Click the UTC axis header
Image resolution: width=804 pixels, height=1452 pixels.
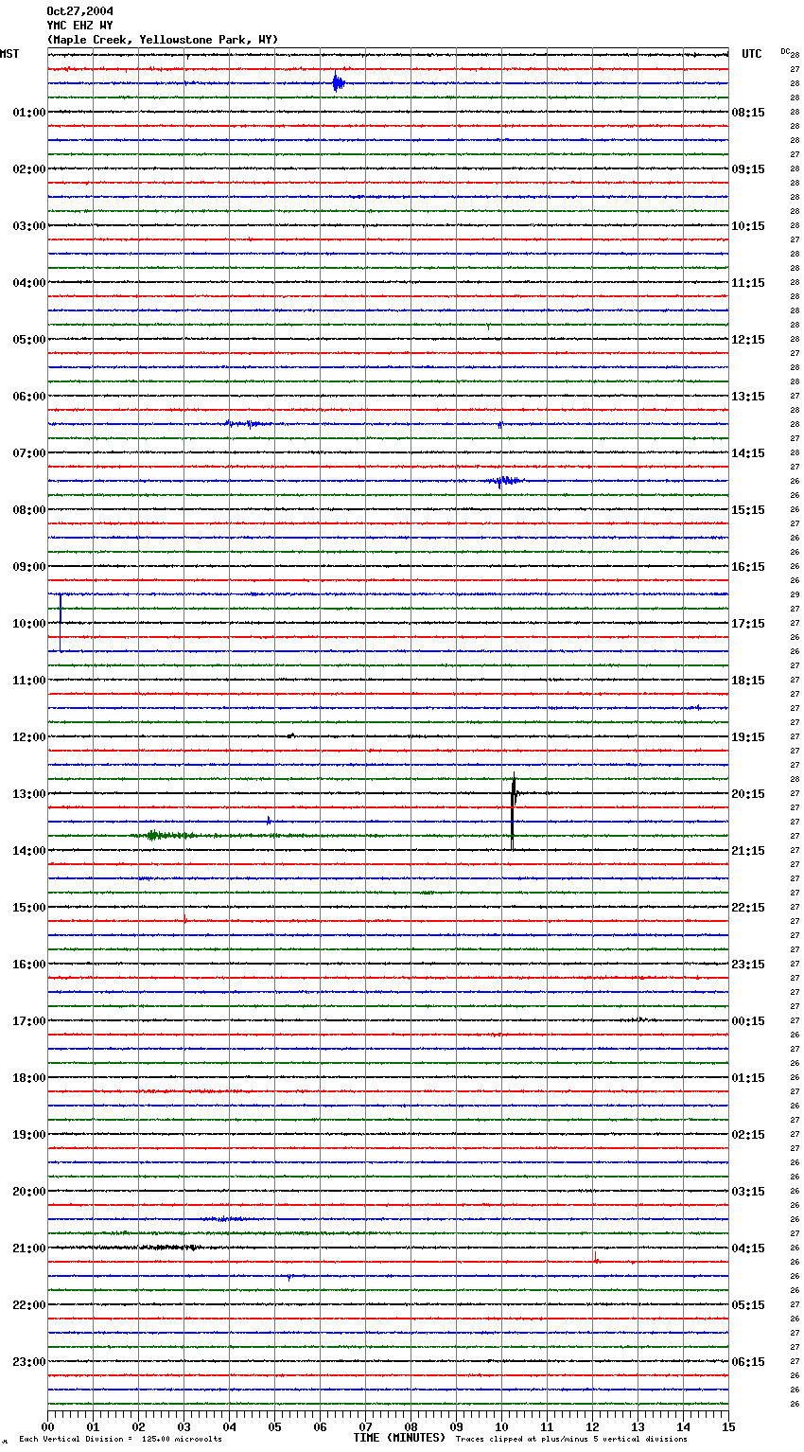click(751, 54)
